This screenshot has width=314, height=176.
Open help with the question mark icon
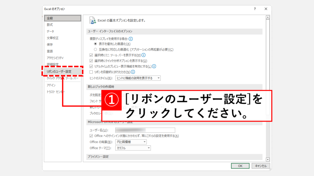click(255, 9)
